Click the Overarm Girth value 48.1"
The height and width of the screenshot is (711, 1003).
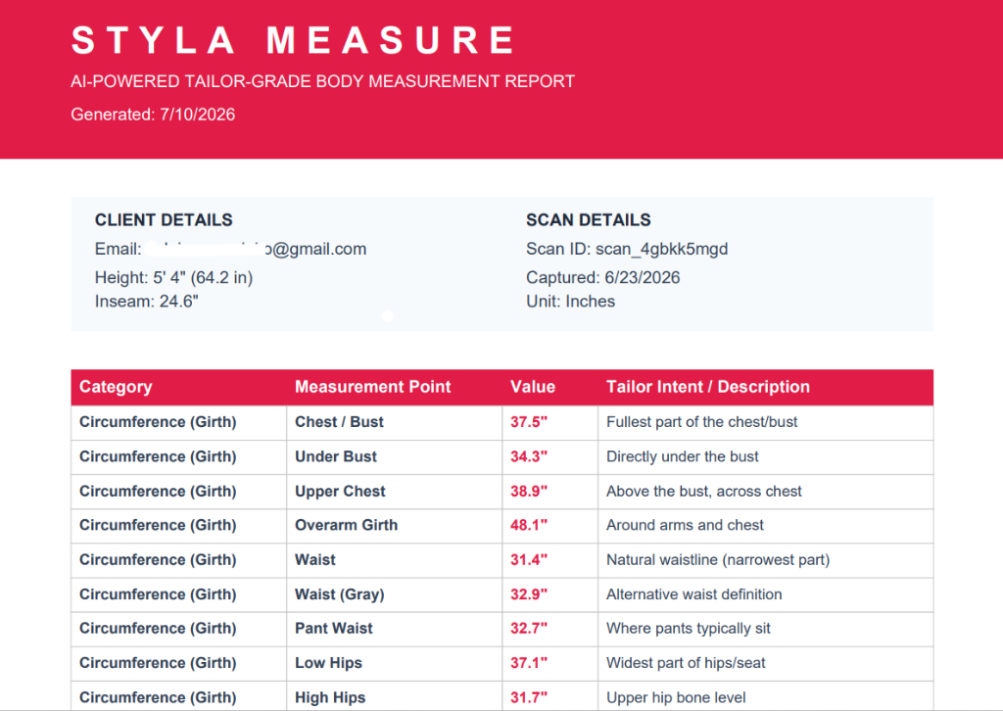pyautogui.click(x=529, y=525)
